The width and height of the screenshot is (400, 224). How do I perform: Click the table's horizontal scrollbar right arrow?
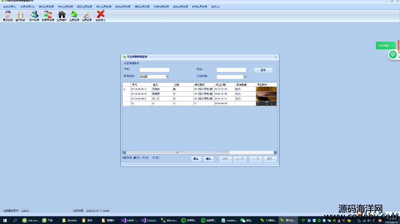pos(275,152)
